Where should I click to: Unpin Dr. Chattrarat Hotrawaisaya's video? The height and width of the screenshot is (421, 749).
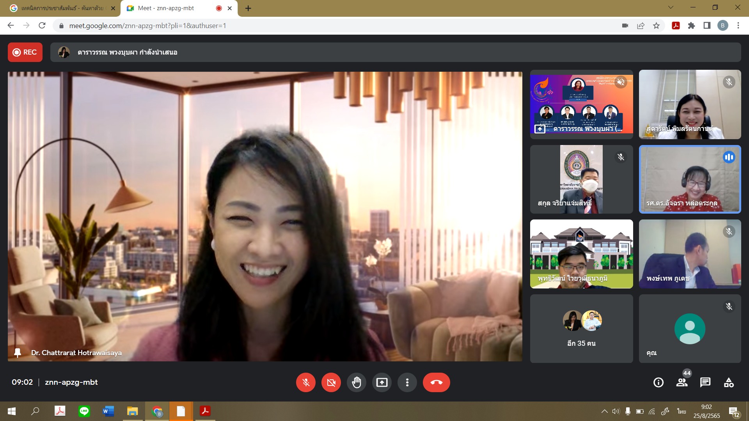coord(18,353)
